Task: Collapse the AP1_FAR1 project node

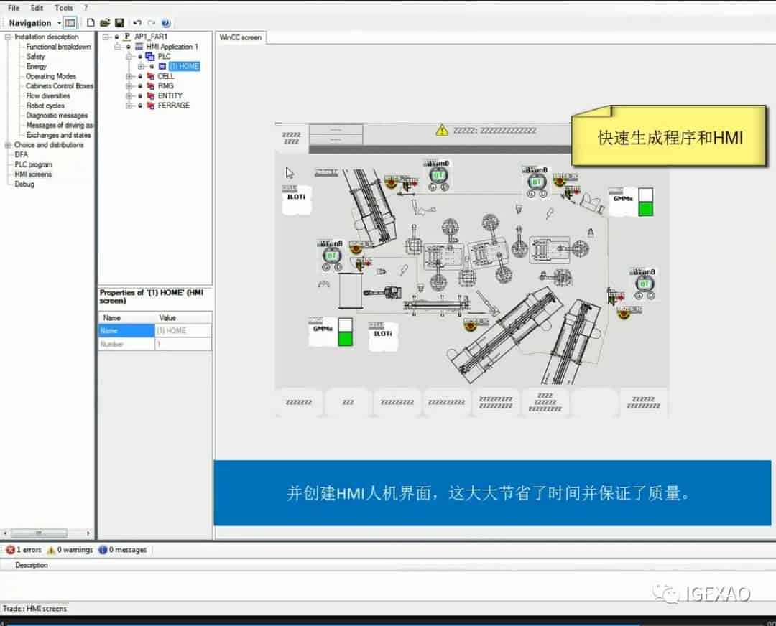Action: pyautogui.click(x=106, y=37)
